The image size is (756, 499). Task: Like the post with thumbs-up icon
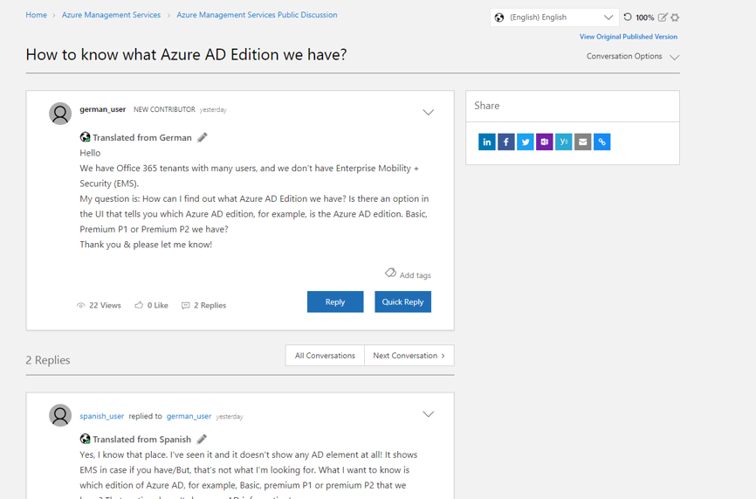[x=139, y=305]
